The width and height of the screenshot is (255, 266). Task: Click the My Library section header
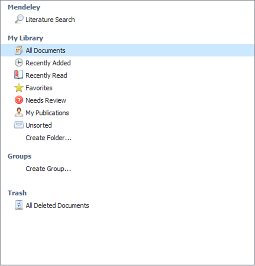[25, 38]
